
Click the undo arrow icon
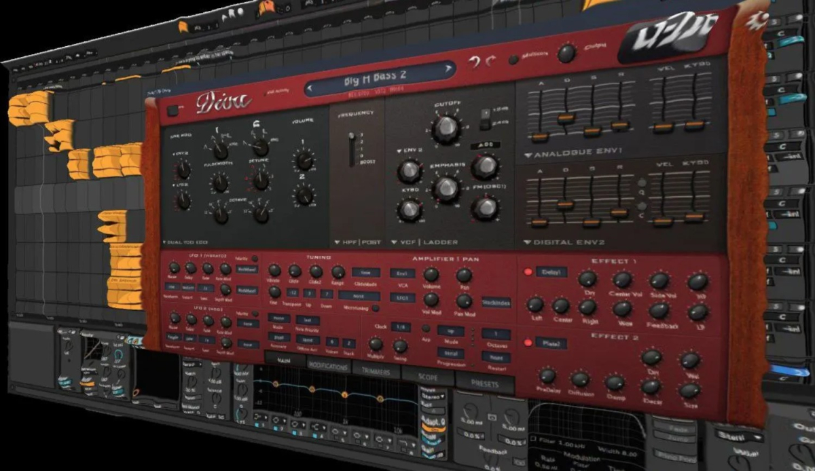[475, 63]
